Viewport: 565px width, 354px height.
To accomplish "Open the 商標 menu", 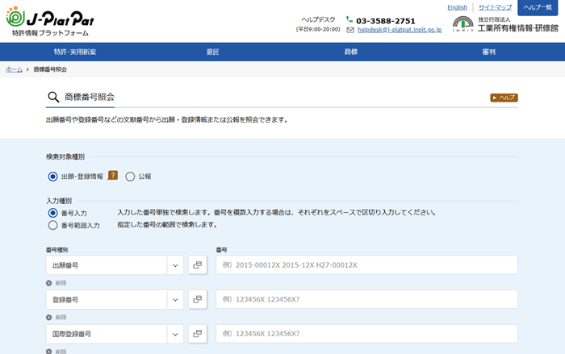I will pos(350,52).
